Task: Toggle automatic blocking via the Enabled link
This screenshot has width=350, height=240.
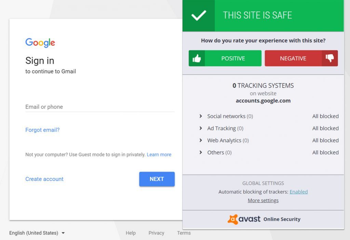Action: coord(298,192)
